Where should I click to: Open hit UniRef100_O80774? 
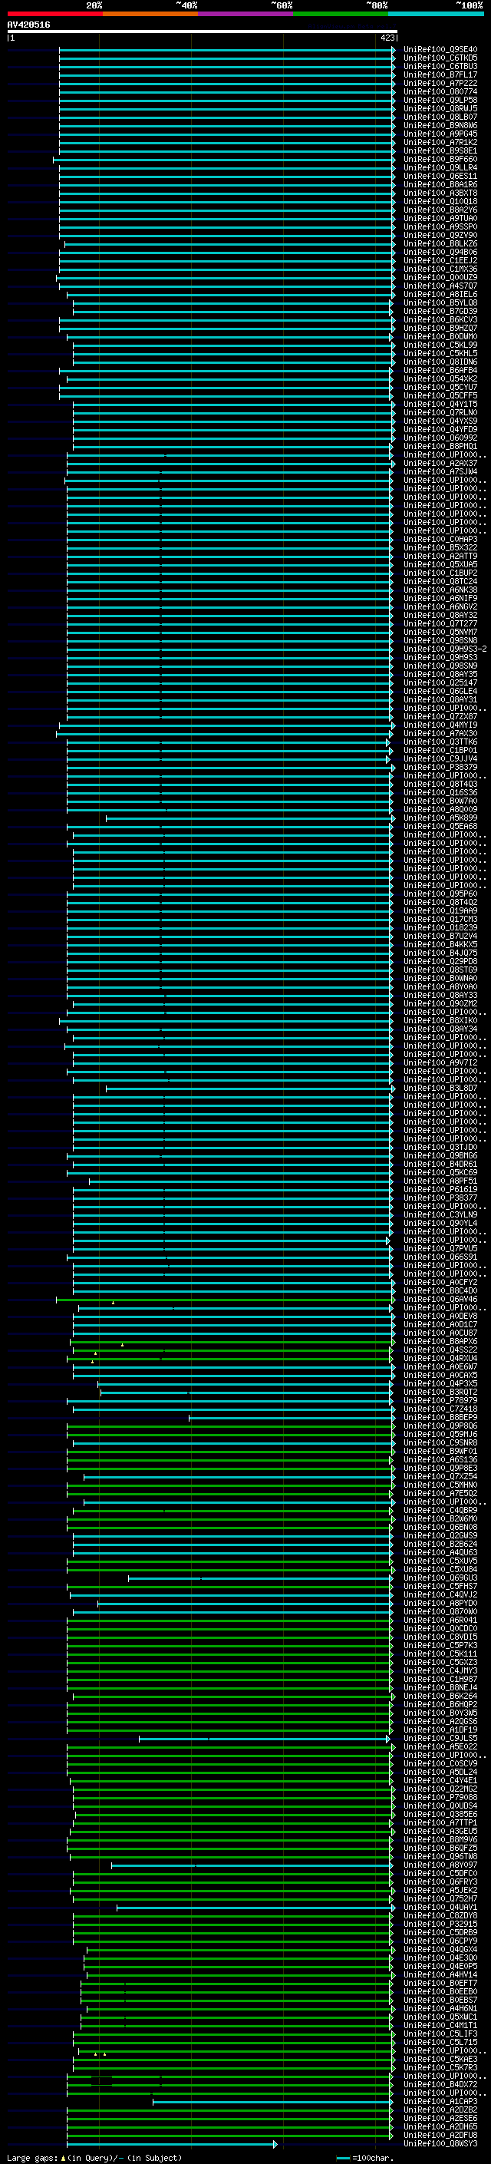pyautogui.click(x=440, y=91)
